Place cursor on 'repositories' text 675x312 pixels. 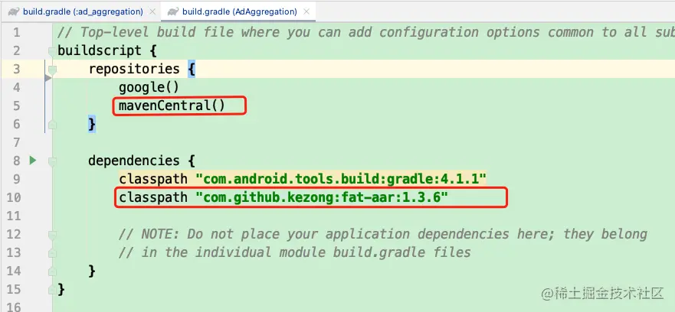[134, 69]
